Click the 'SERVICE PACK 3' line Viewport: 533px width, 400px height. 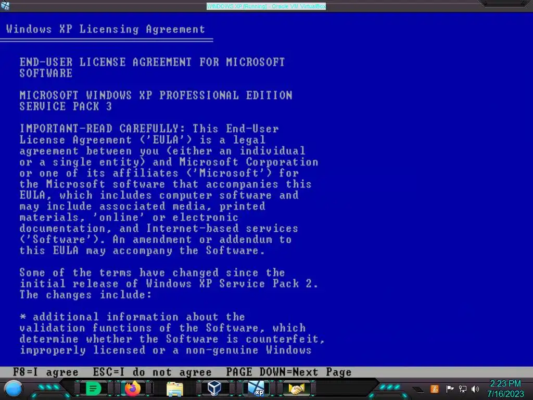pyautogui.click(x=66, y=106)
